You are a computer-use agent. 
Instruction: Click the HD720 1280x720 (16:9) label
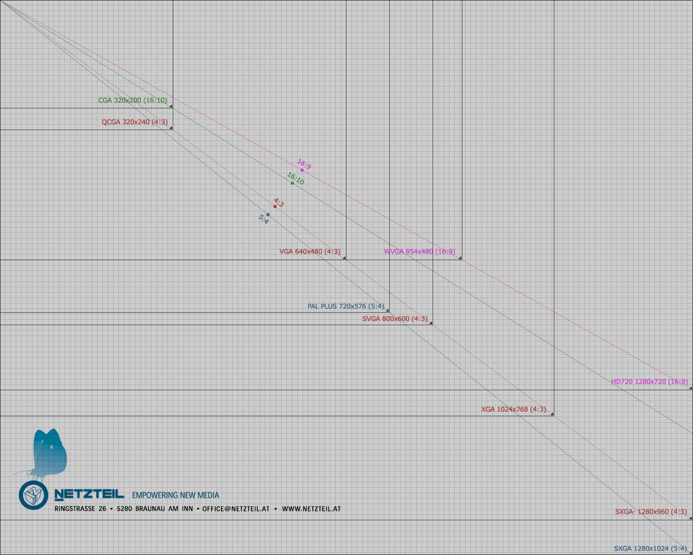pyautogui.click(x=650, y=382)
